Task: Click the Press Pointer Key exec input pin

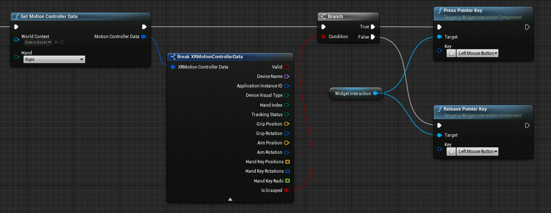Action: pyautogui.click(x=439, y=27)
